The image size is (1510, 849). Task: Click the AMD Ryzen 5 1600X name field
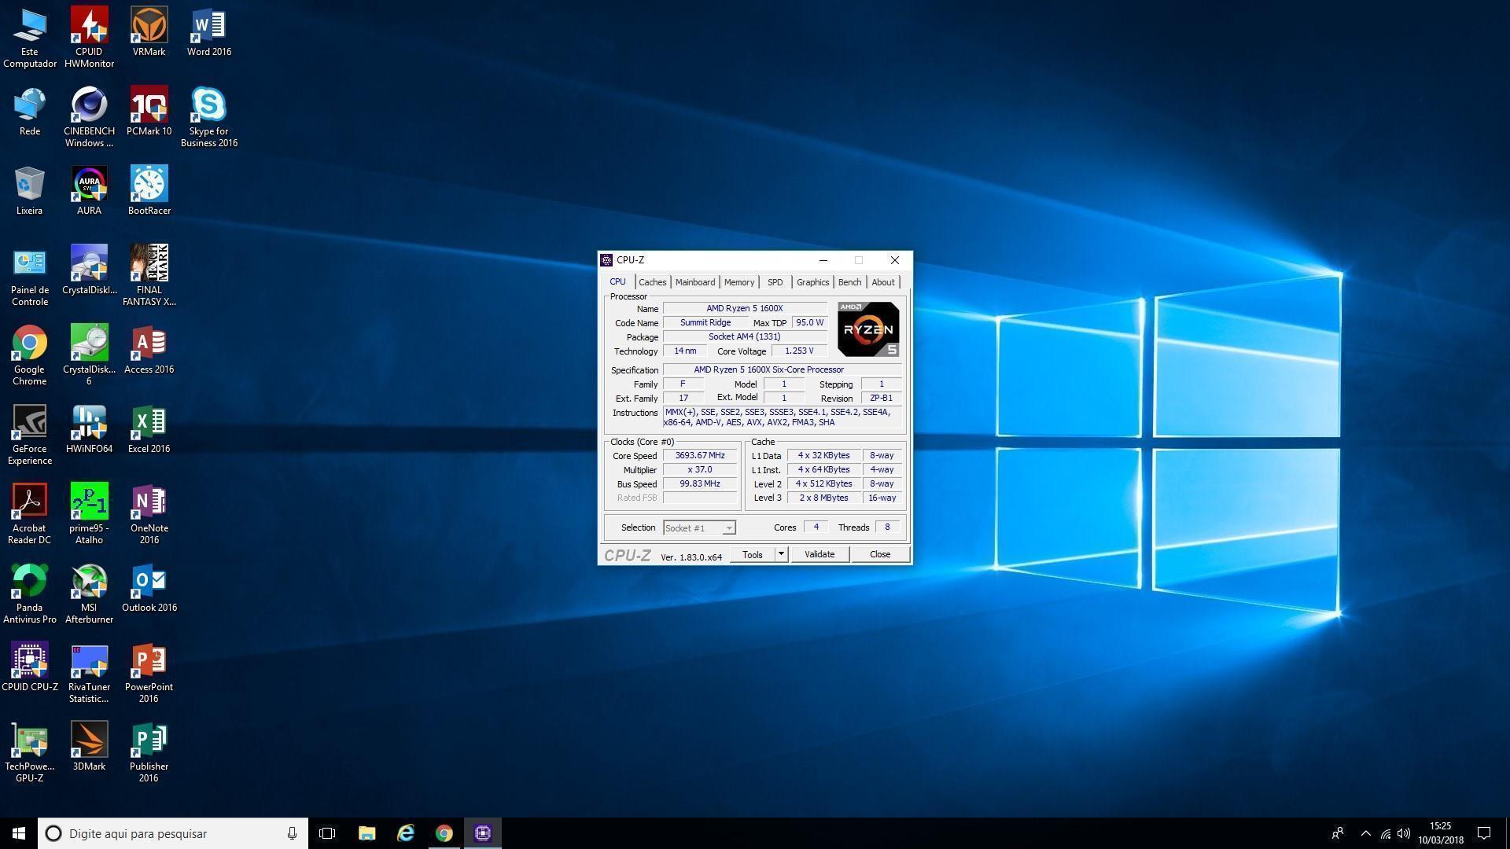(x=745, y=308)
